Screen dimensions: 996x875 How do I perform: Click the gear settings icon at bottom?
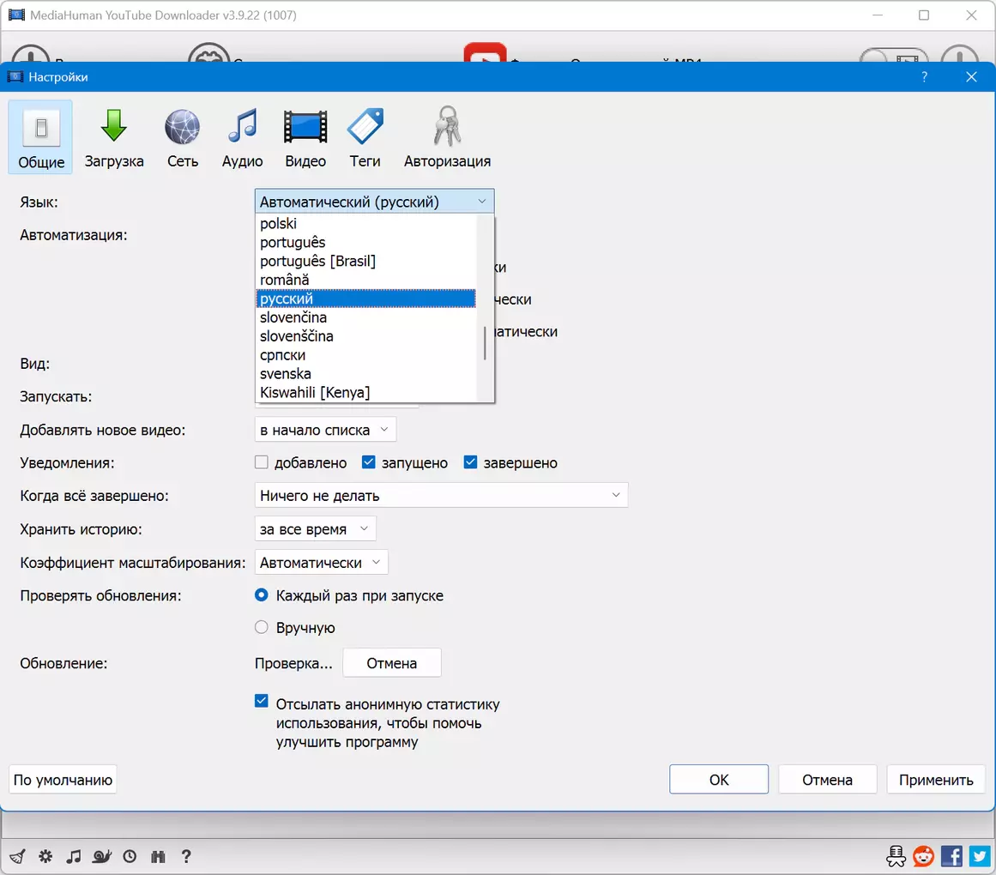pyautogui.click(x=45, y=856)
